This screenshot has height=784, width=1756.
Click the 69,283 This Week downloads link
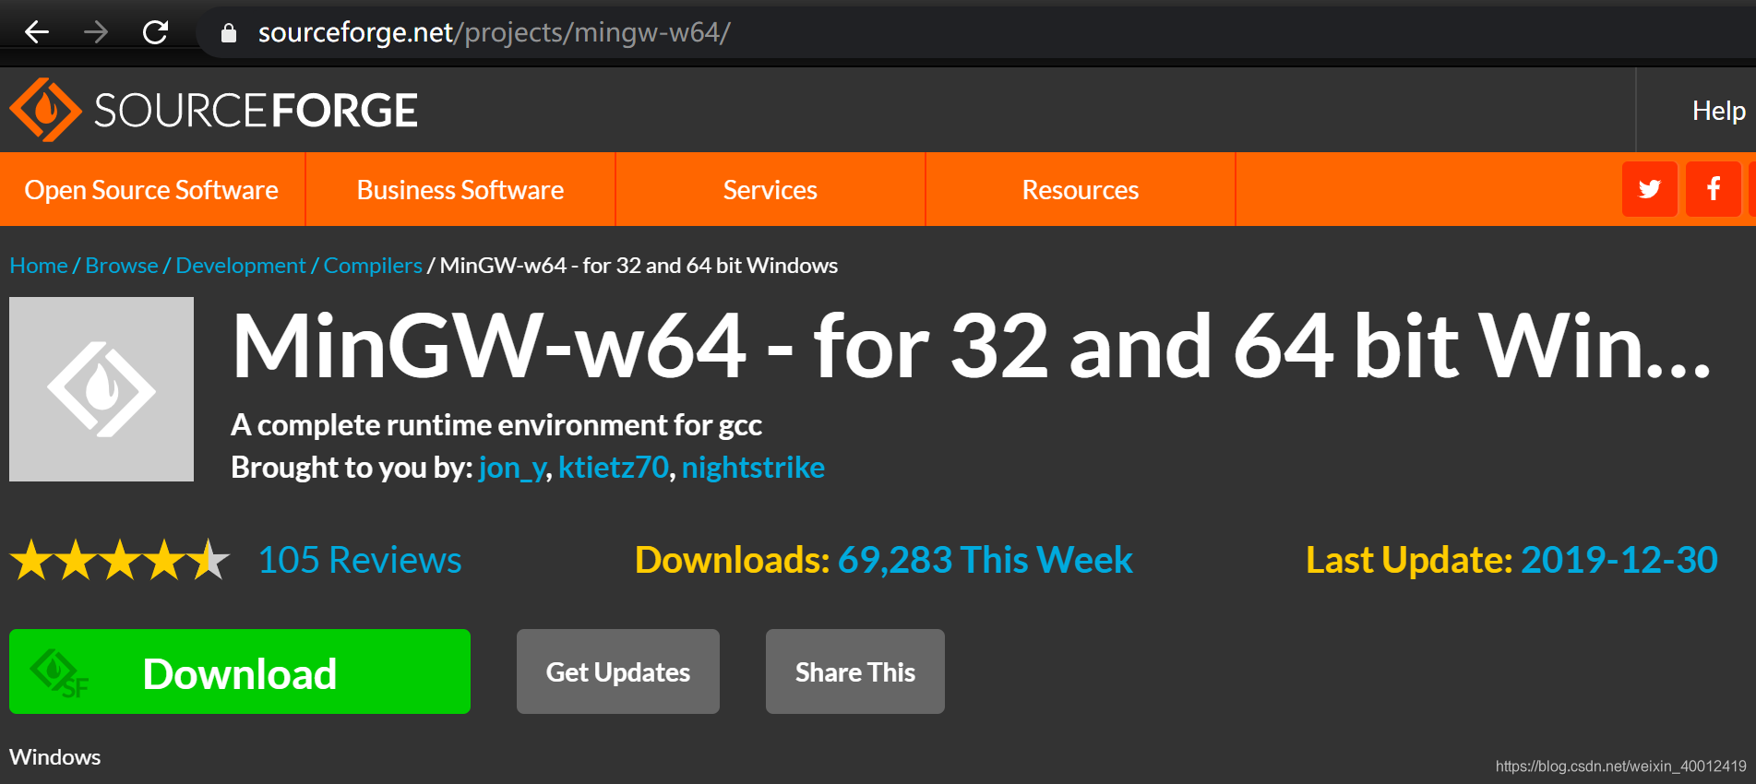[985, 560]
